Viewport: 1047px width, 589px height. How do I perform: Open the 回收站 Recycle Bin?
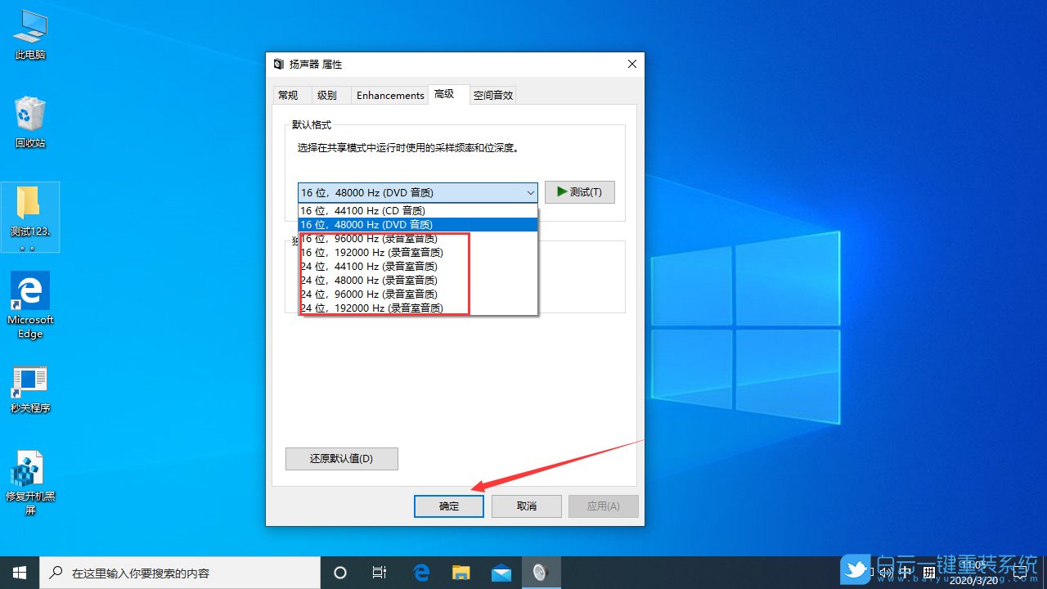[29, 115]
